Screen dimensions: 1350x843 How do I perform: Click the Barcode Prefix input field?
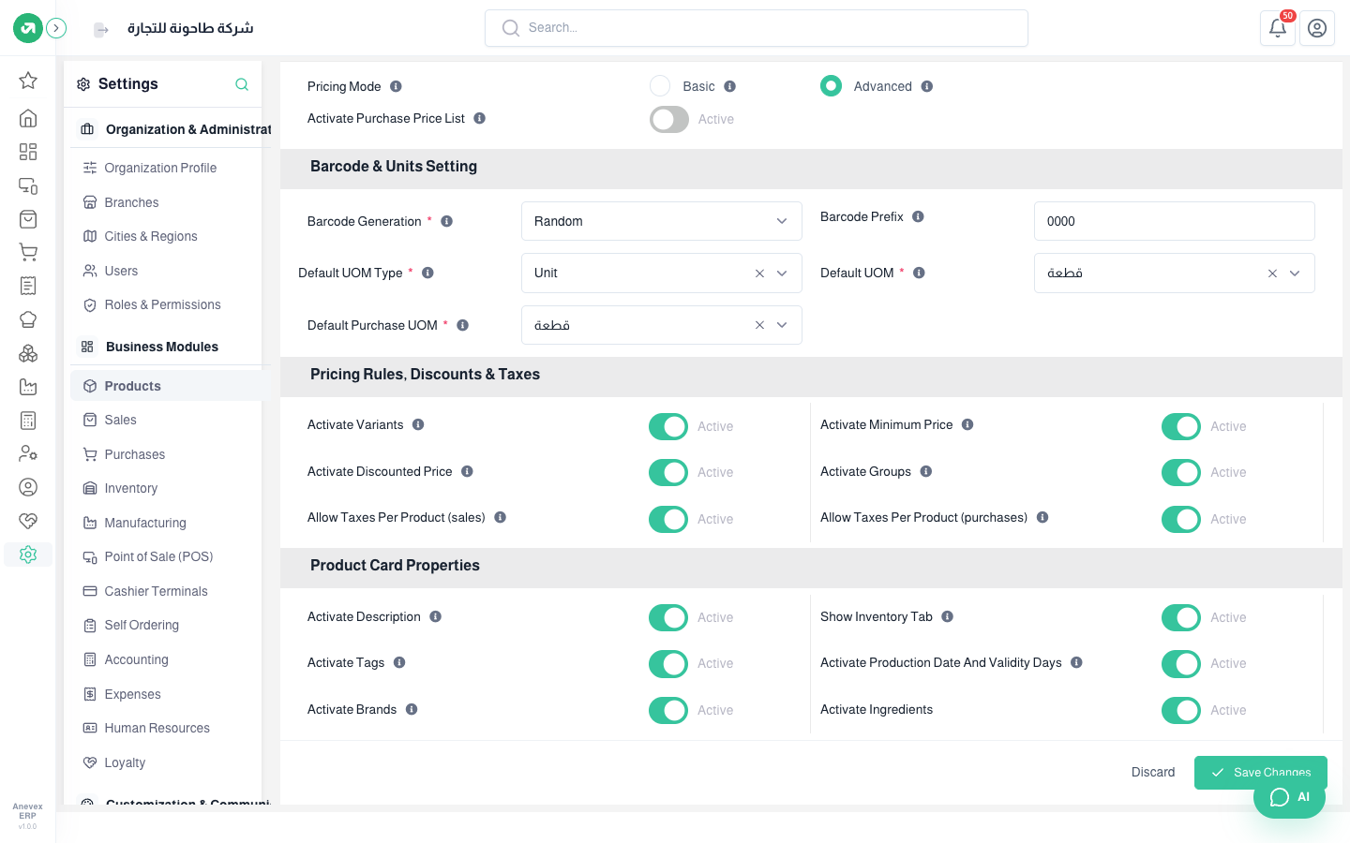(x=1175, y=221)
